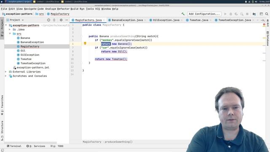Screen dimensions: 270x152
Task: Select BananaException in project tree
Action: 32,42
